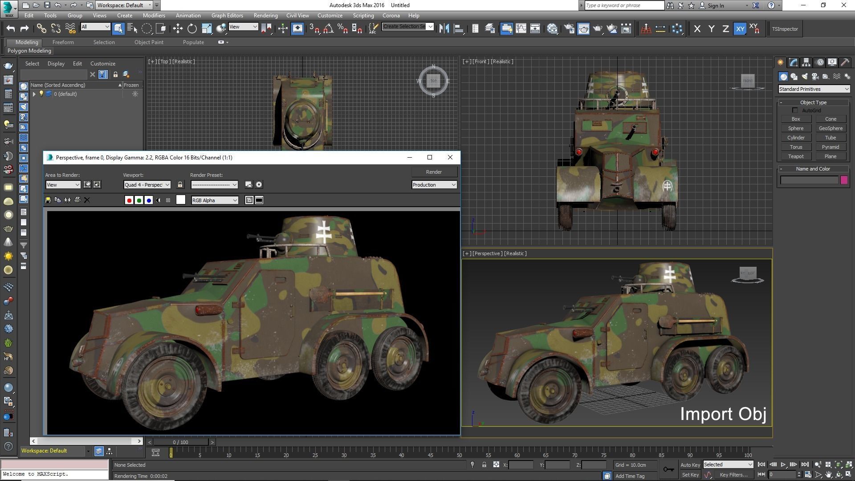Create a Teapot primitive

[x=796, y=156]
